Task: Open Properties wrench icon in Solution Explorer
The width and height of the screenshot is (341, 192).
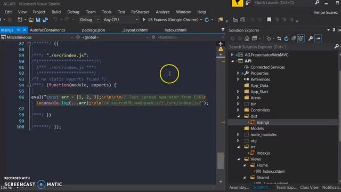Action: coord(310,38)
